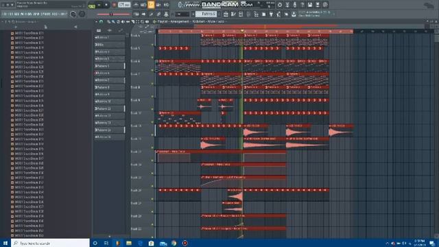Image resolution: width=439 pixels, height=247 pixels.
Task: Click the Bandicam record icon in taskbar
Action: 185,243
